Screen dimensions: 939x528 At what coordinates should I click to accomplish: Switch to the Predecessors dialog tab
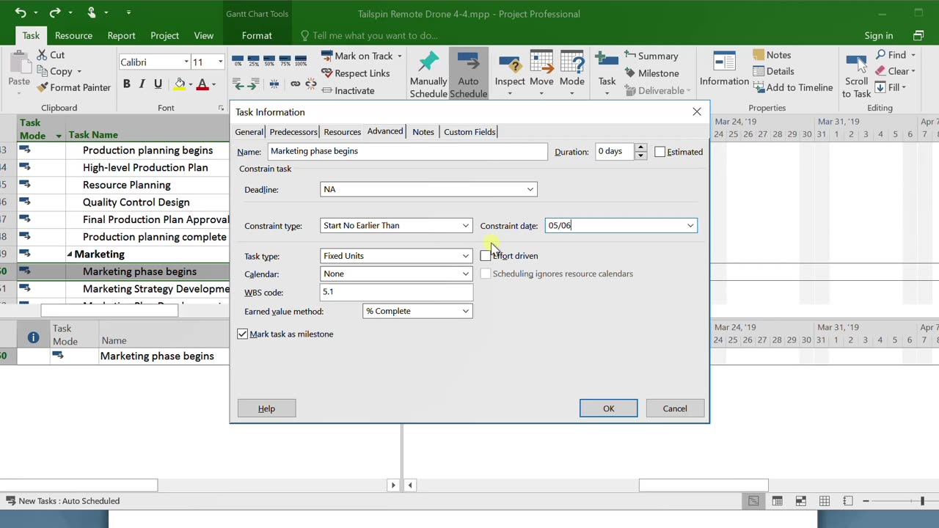coord(293,132)
